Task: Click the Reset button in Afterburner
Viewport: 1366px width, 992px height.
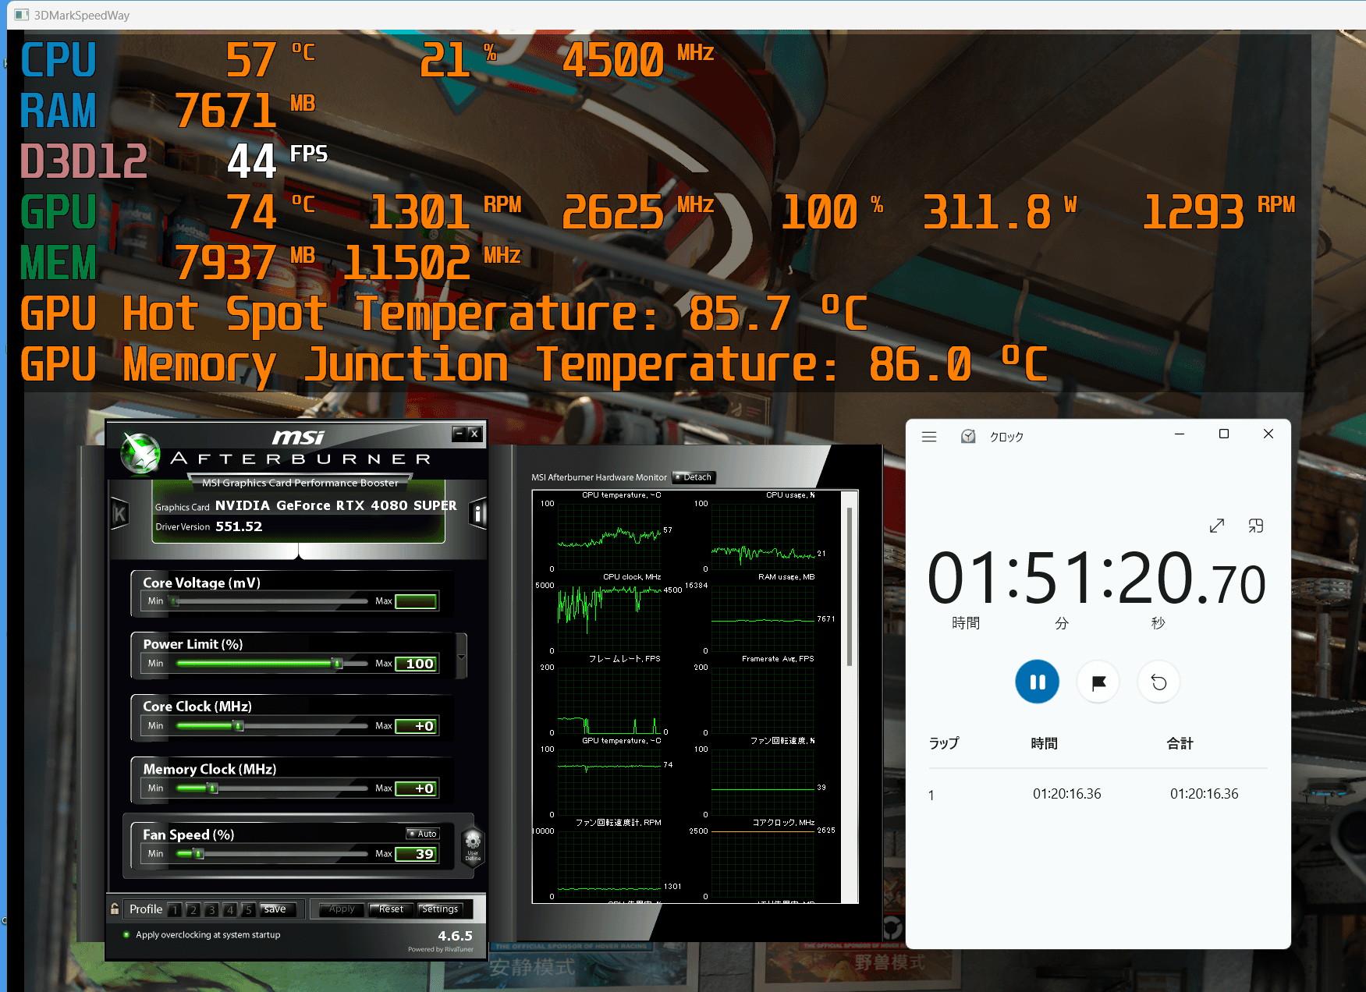Action: click(x=391, y=909)
